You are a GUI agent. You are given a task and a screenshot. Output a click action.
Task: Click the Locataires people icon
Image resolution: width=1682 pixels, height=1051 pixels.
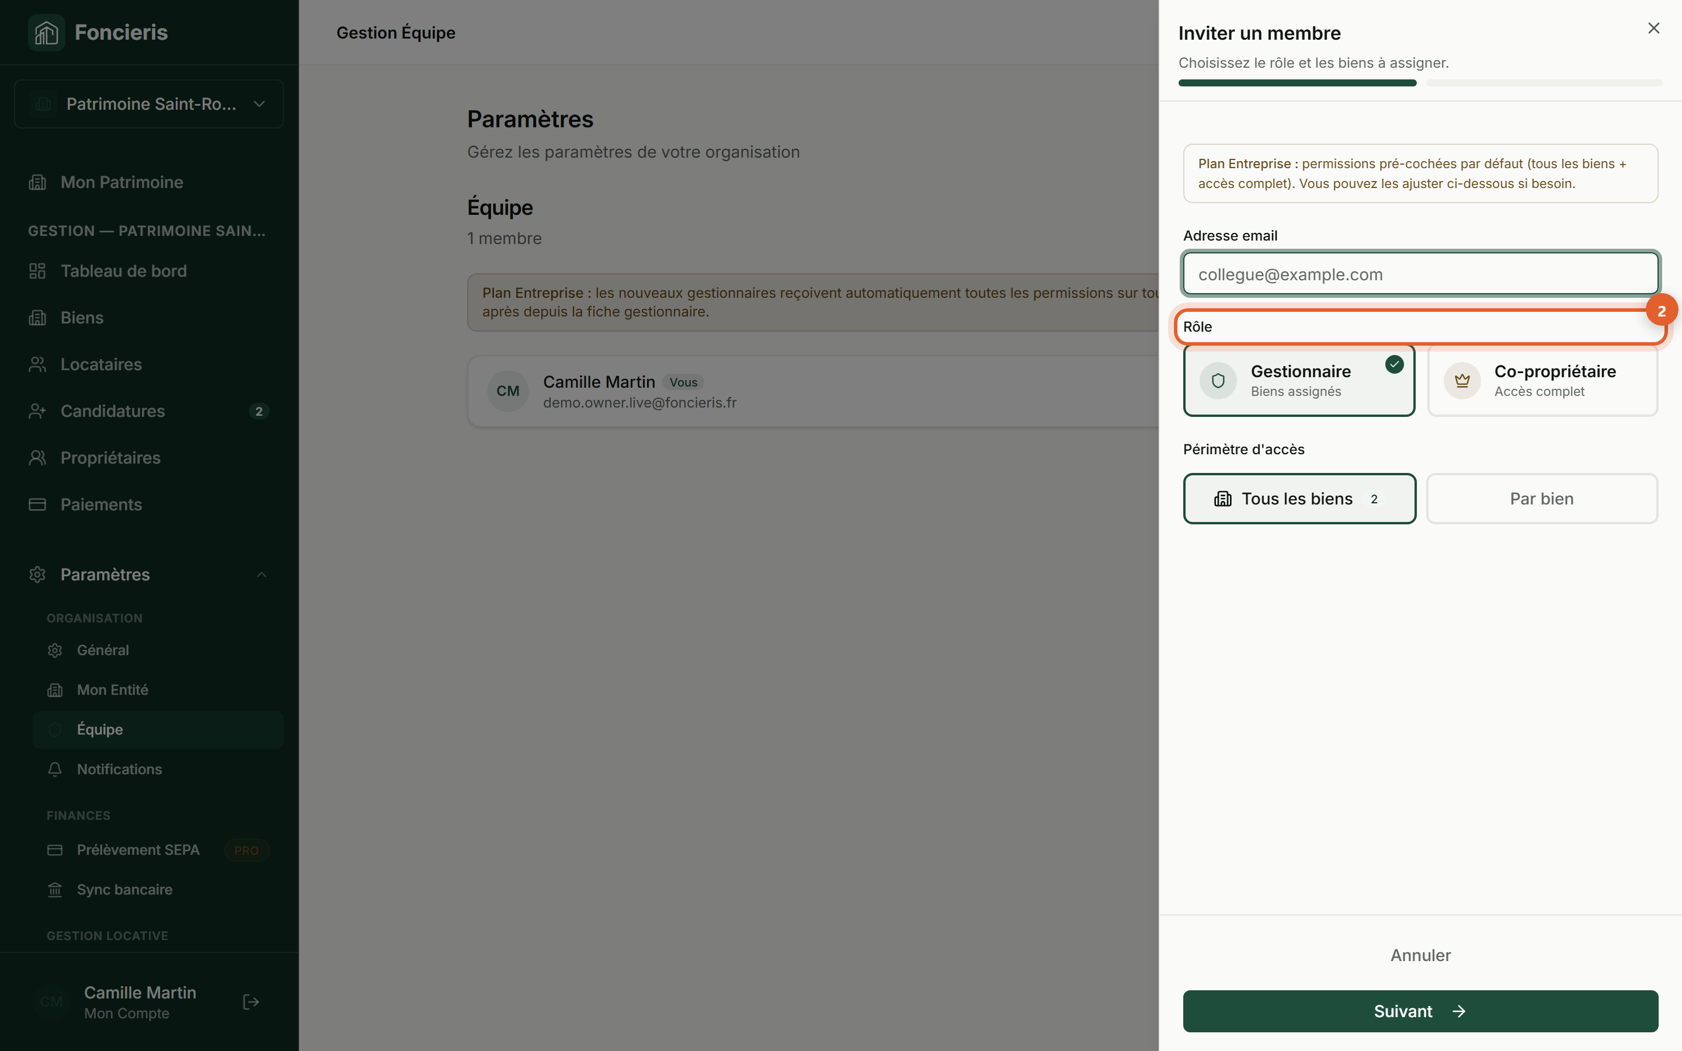pos(37,364)
